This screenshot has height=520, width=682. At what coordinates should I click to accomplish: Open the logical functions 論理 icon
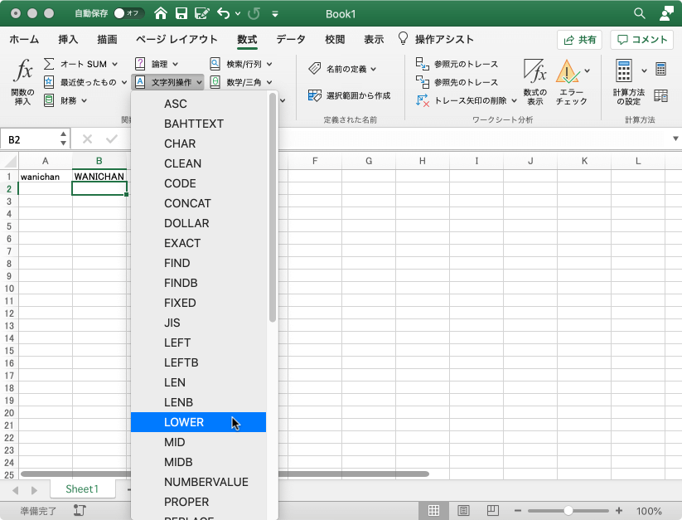pyautogui.click(x=140, y=64)
